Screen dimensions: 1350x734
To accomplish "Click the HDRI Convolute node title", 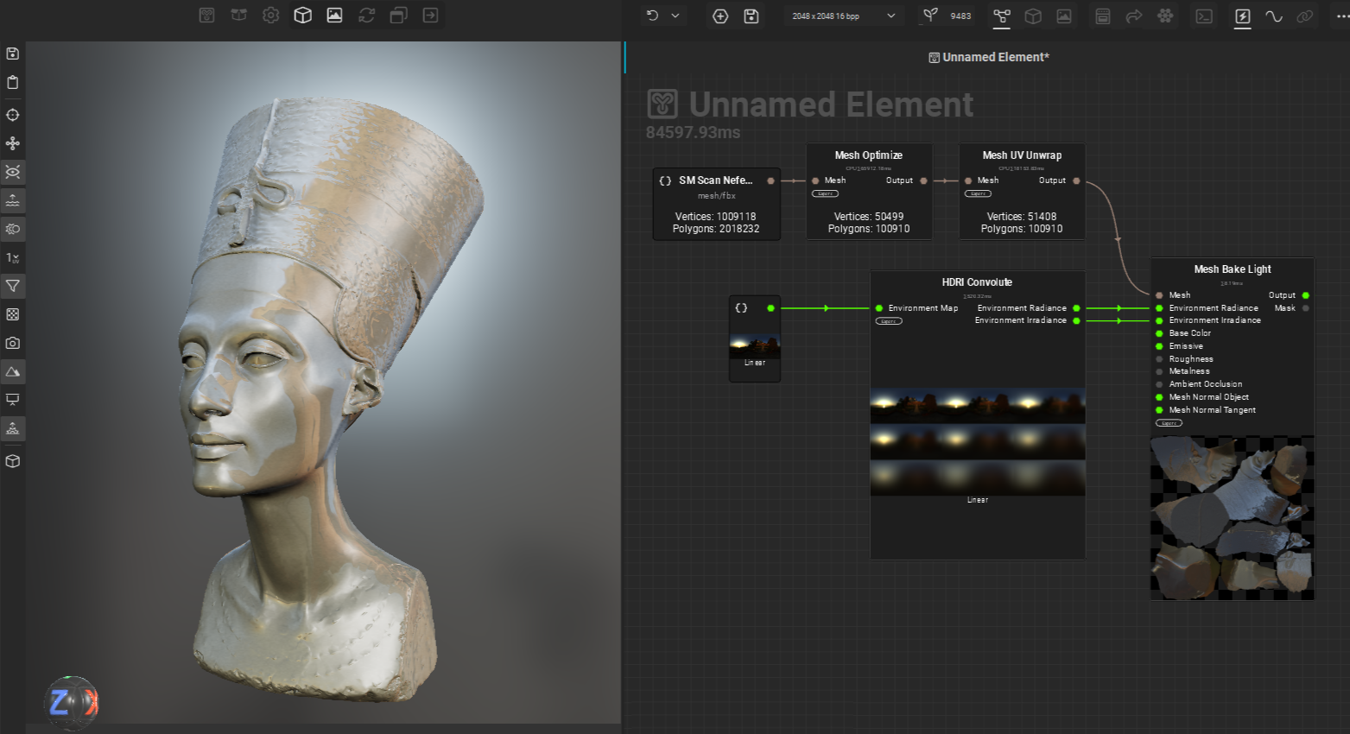I will pos(977,282).
